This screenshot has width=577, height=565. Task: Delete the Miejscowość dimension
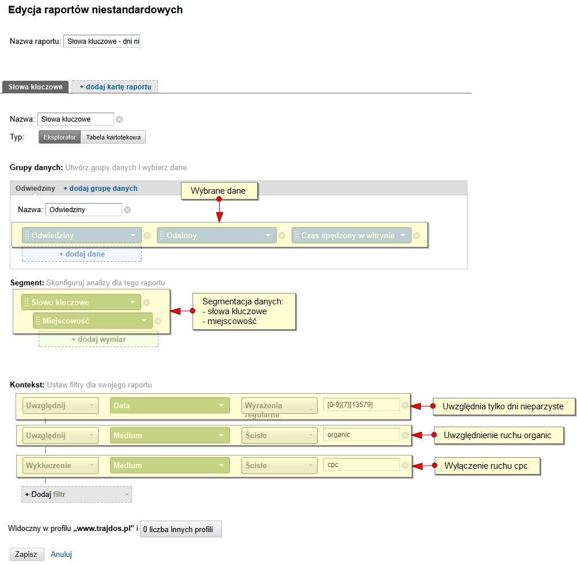click(158, 321)
